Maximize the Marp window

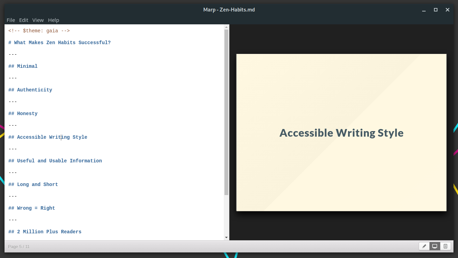[x=436, y=10]
